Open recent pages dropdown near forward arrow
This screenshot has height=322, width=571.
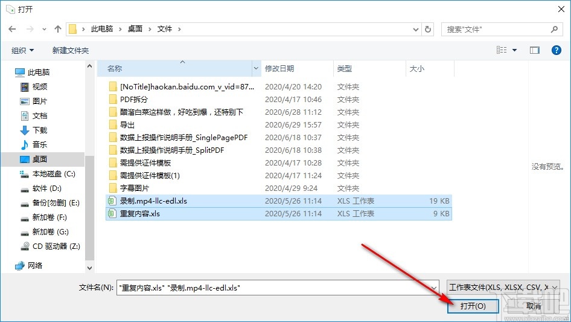click(x=44, y=29)
